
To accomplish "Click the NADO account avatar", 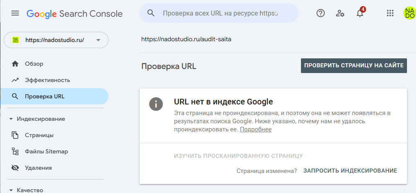I will 409,13.
